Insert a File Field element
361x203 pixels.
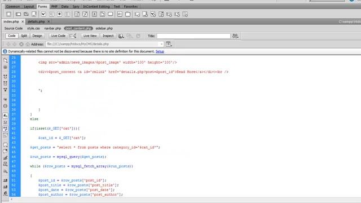(x=103, y=14)
